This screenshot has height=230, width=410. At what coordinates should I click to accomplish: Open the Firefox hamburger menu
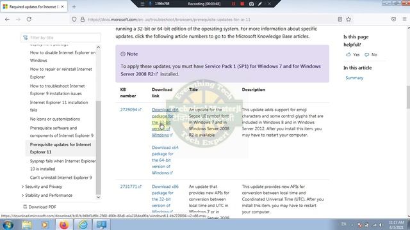(404, 19)
